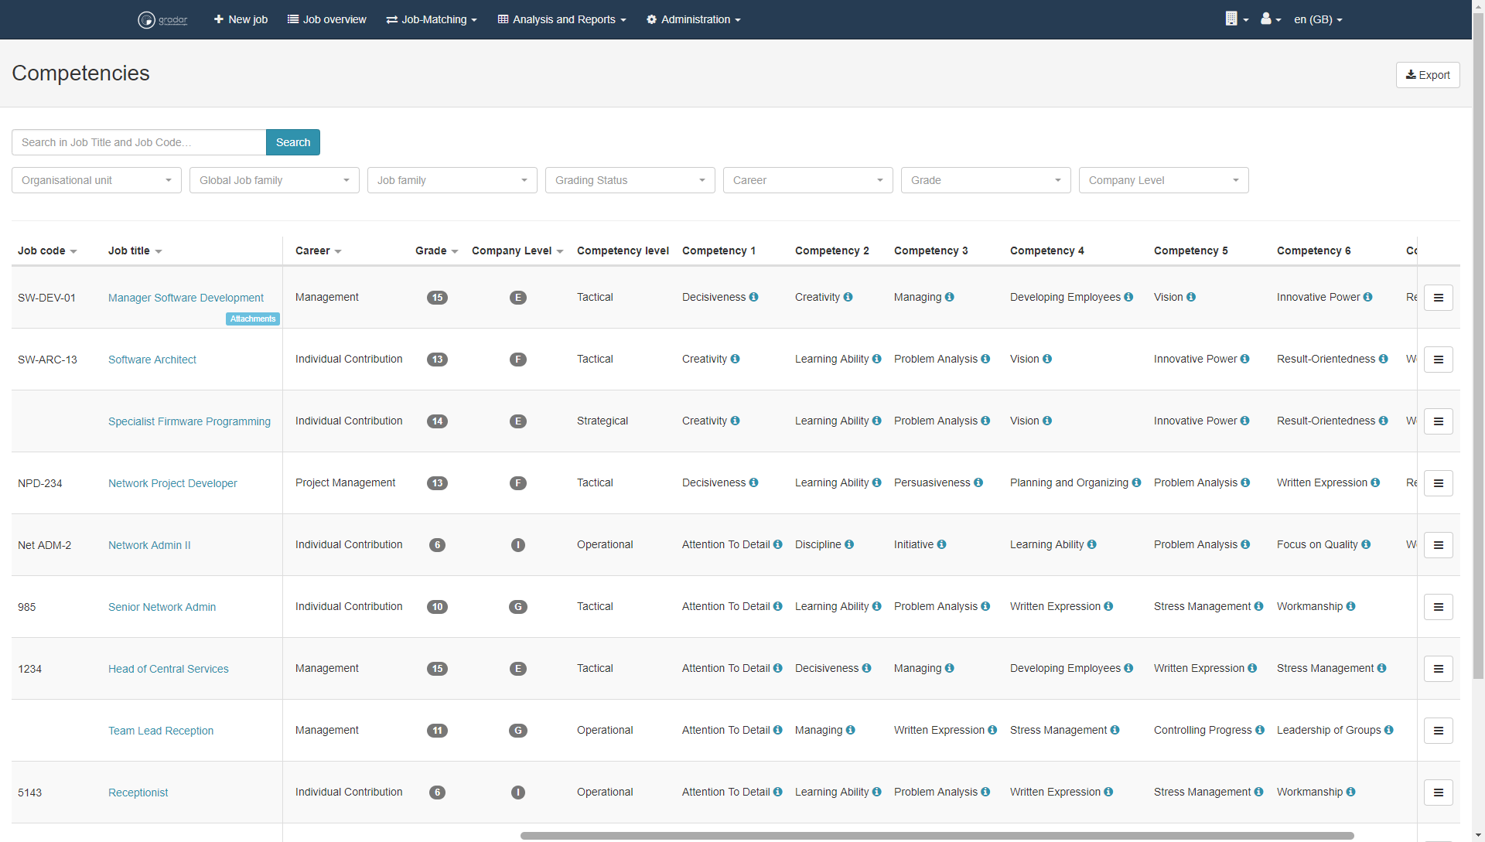Click row menu icon for Head of Central Services
Screen dimensions: 1485x842
(x=1438, y=669)
